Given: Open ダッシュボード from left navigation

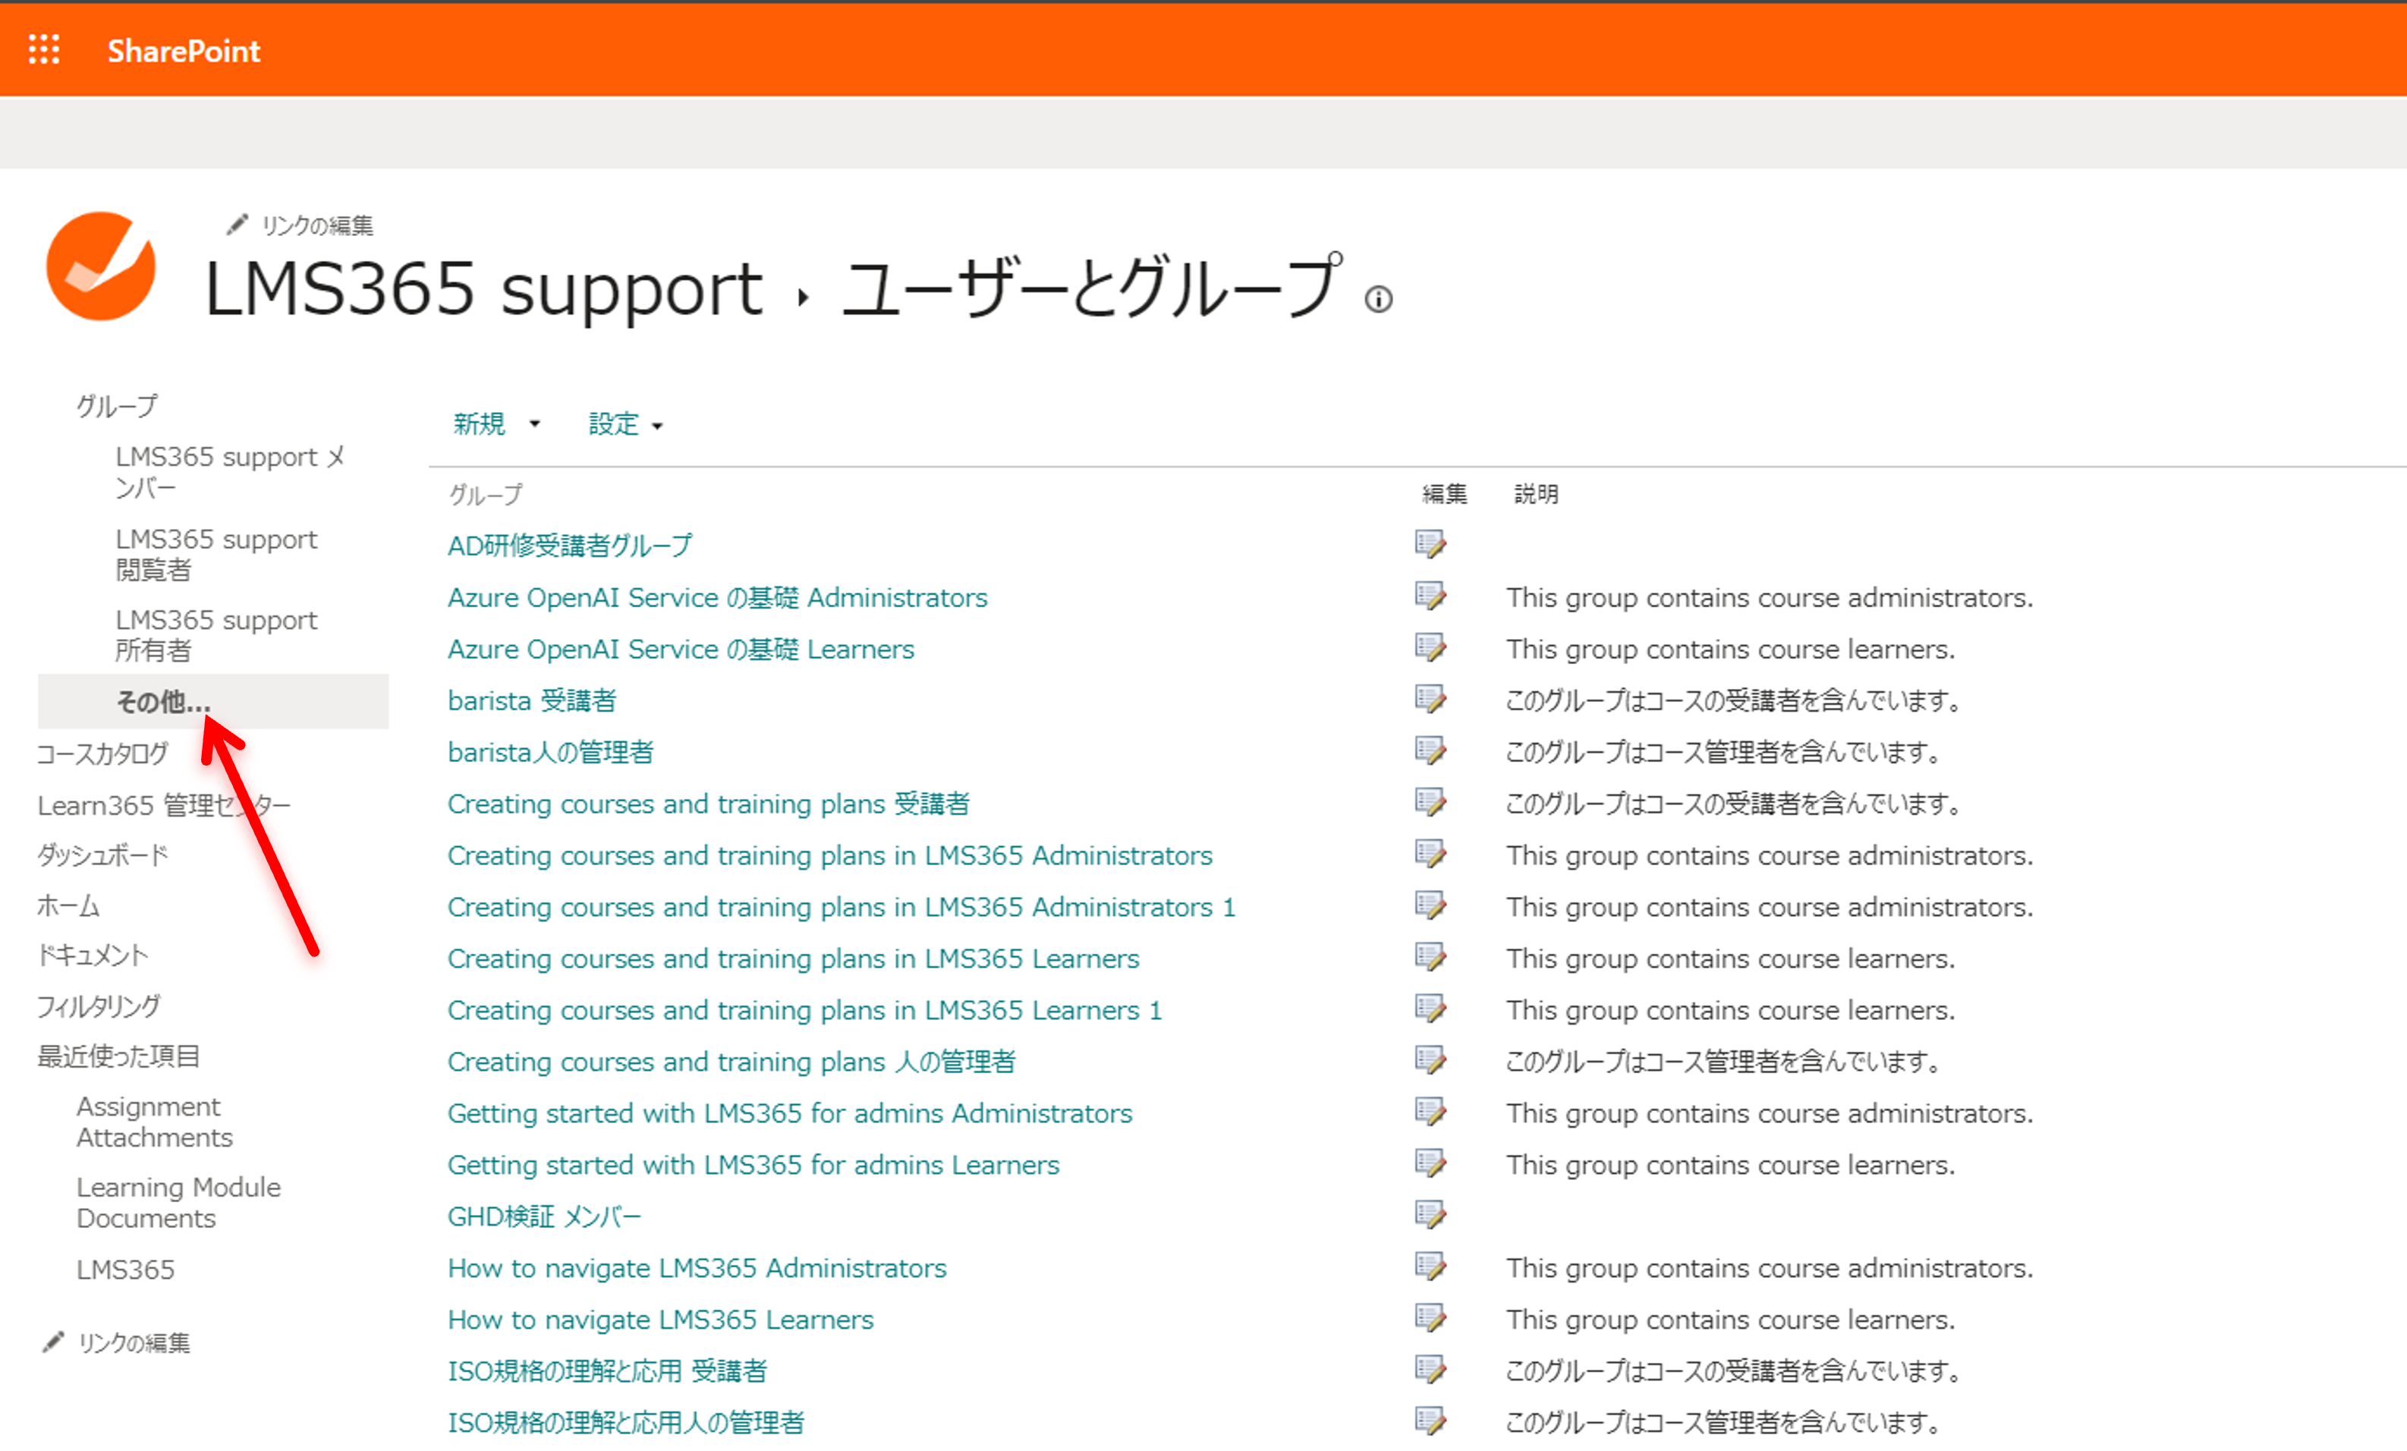Looking at the screenshot, I should point(102,855).
